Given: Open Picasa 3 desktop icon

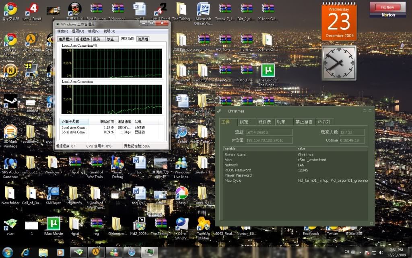Looking at the screenshot, I should pos(182,193).
